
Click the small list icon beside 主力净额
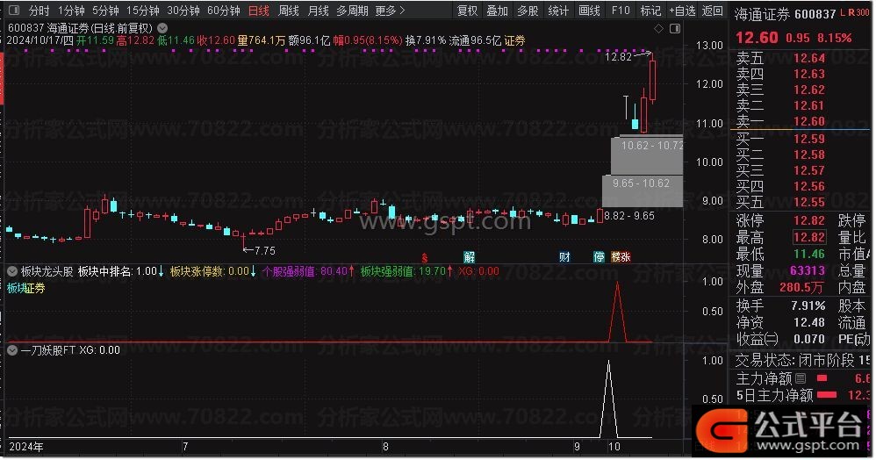[x=801, y=378]
